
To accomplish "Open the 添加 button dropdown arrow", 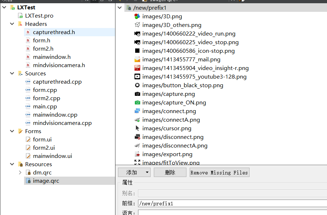I will click(147, 172).
